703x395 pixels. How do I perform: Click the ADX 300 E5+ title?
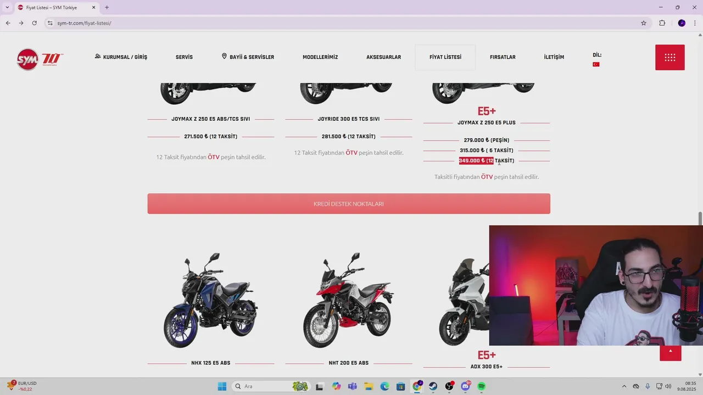coord(487,366)
